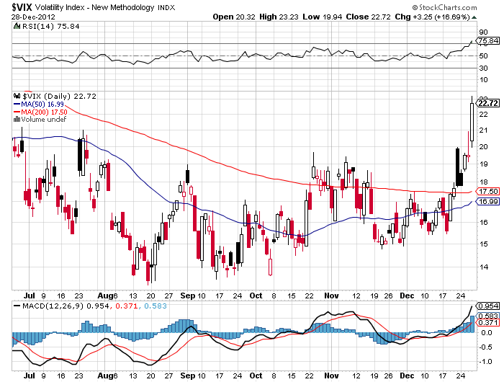Click the red boxed 17.50 axis tag
This screenshot has width=504, height=382.
pos(488,192)
